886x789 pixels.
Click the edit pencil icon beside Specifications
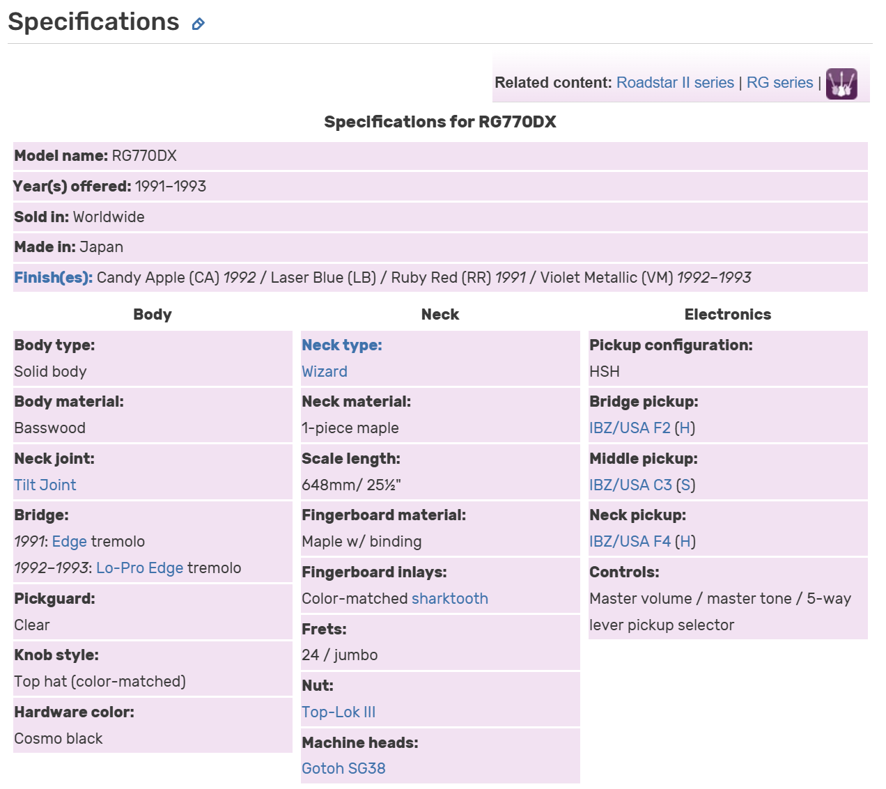pos(199,24)
